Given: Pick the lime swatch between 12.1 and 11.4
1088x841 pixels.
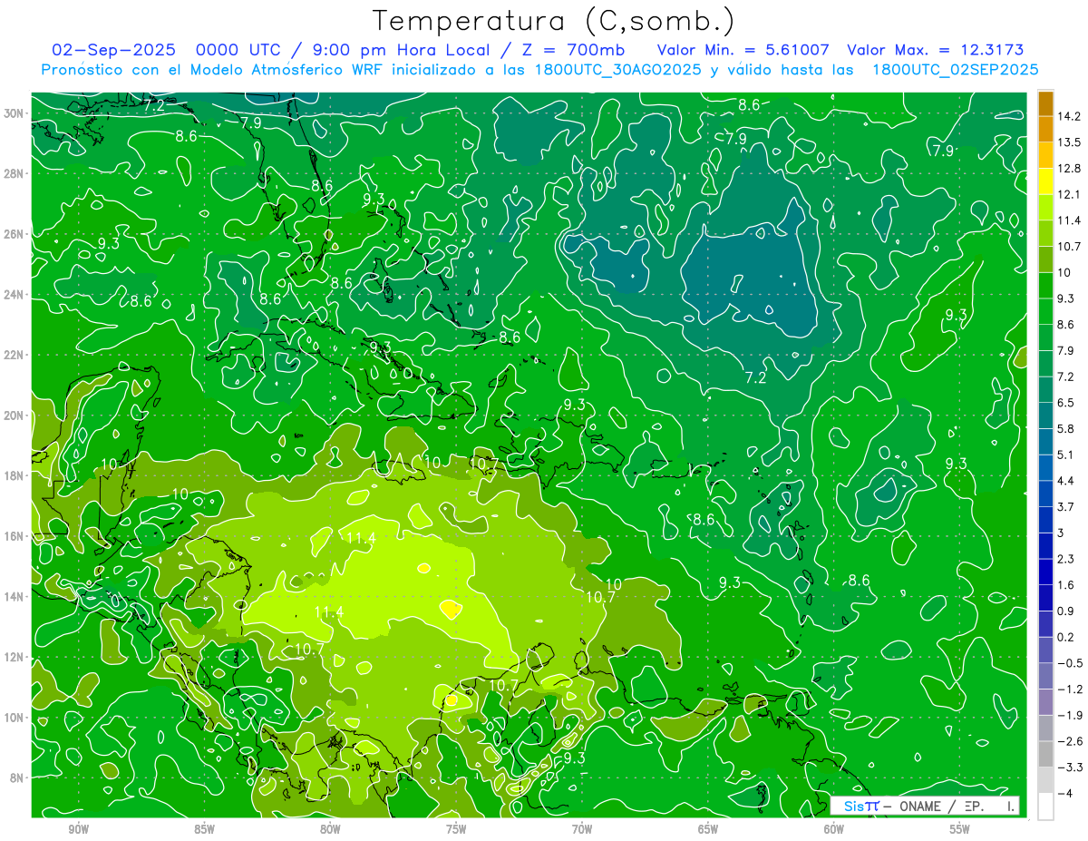Looking at the screenshot, I should click(x=1045, y=208).
